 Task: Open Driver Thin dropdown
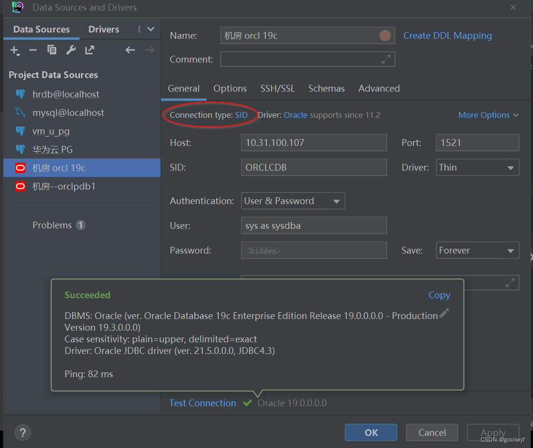pos(477,168)
